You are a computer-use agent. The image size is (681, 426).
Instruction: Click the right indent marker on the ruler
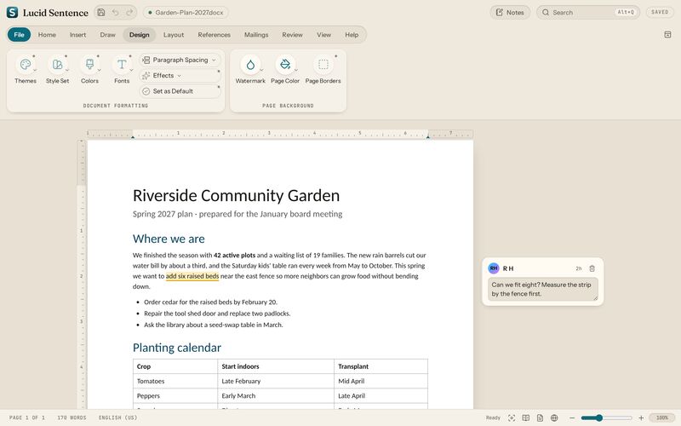428,136
